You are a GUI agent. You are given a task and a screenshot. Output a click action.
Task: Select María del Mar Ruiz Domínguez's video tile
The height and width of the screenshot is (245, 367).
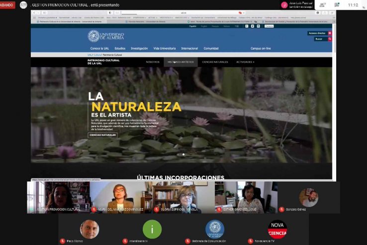[x=121, y=197]
